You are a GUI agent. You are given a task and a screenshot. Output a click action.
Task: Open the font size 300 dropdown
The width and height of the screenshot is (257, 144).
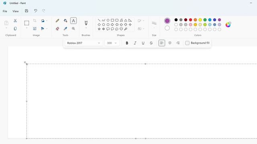pos(112,43)
